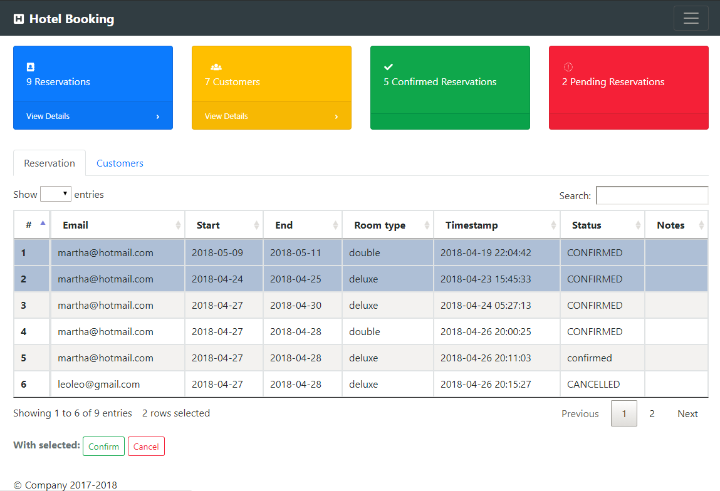720x491 pixels.
Task: Open the Show entries dropdown
Action: 56,194
